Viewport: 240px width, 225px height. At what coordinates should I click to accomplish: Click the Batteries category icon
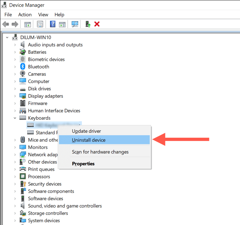point(22,52)
